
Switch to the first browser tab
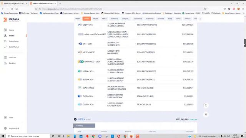(x=14, y=3)
